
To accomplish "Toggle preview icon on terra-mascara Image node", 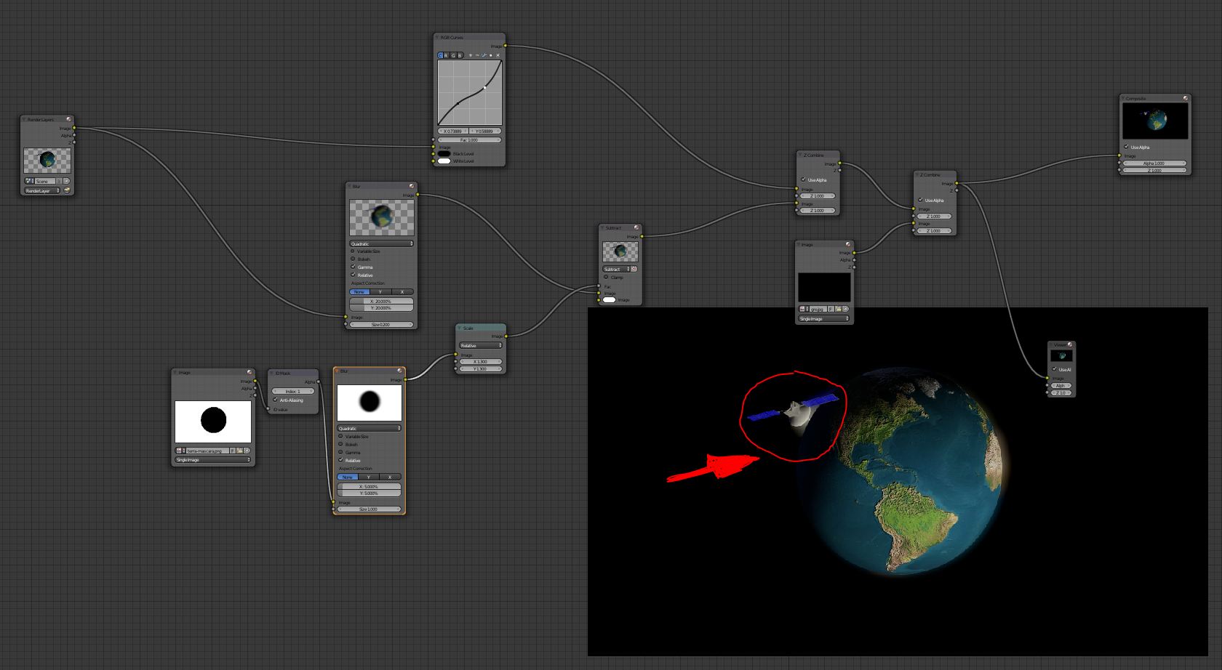I will pyautogui.click(x=249, y=372).
